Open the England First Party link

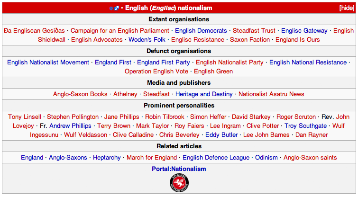click(164, 63)
